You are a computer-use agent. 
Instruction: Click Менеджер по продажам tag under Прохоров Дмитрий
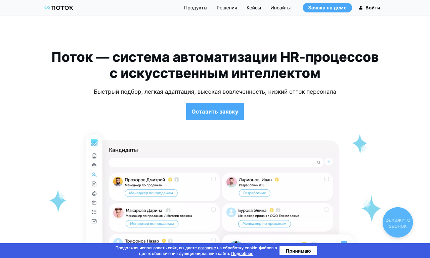click(x=151, y=193)
